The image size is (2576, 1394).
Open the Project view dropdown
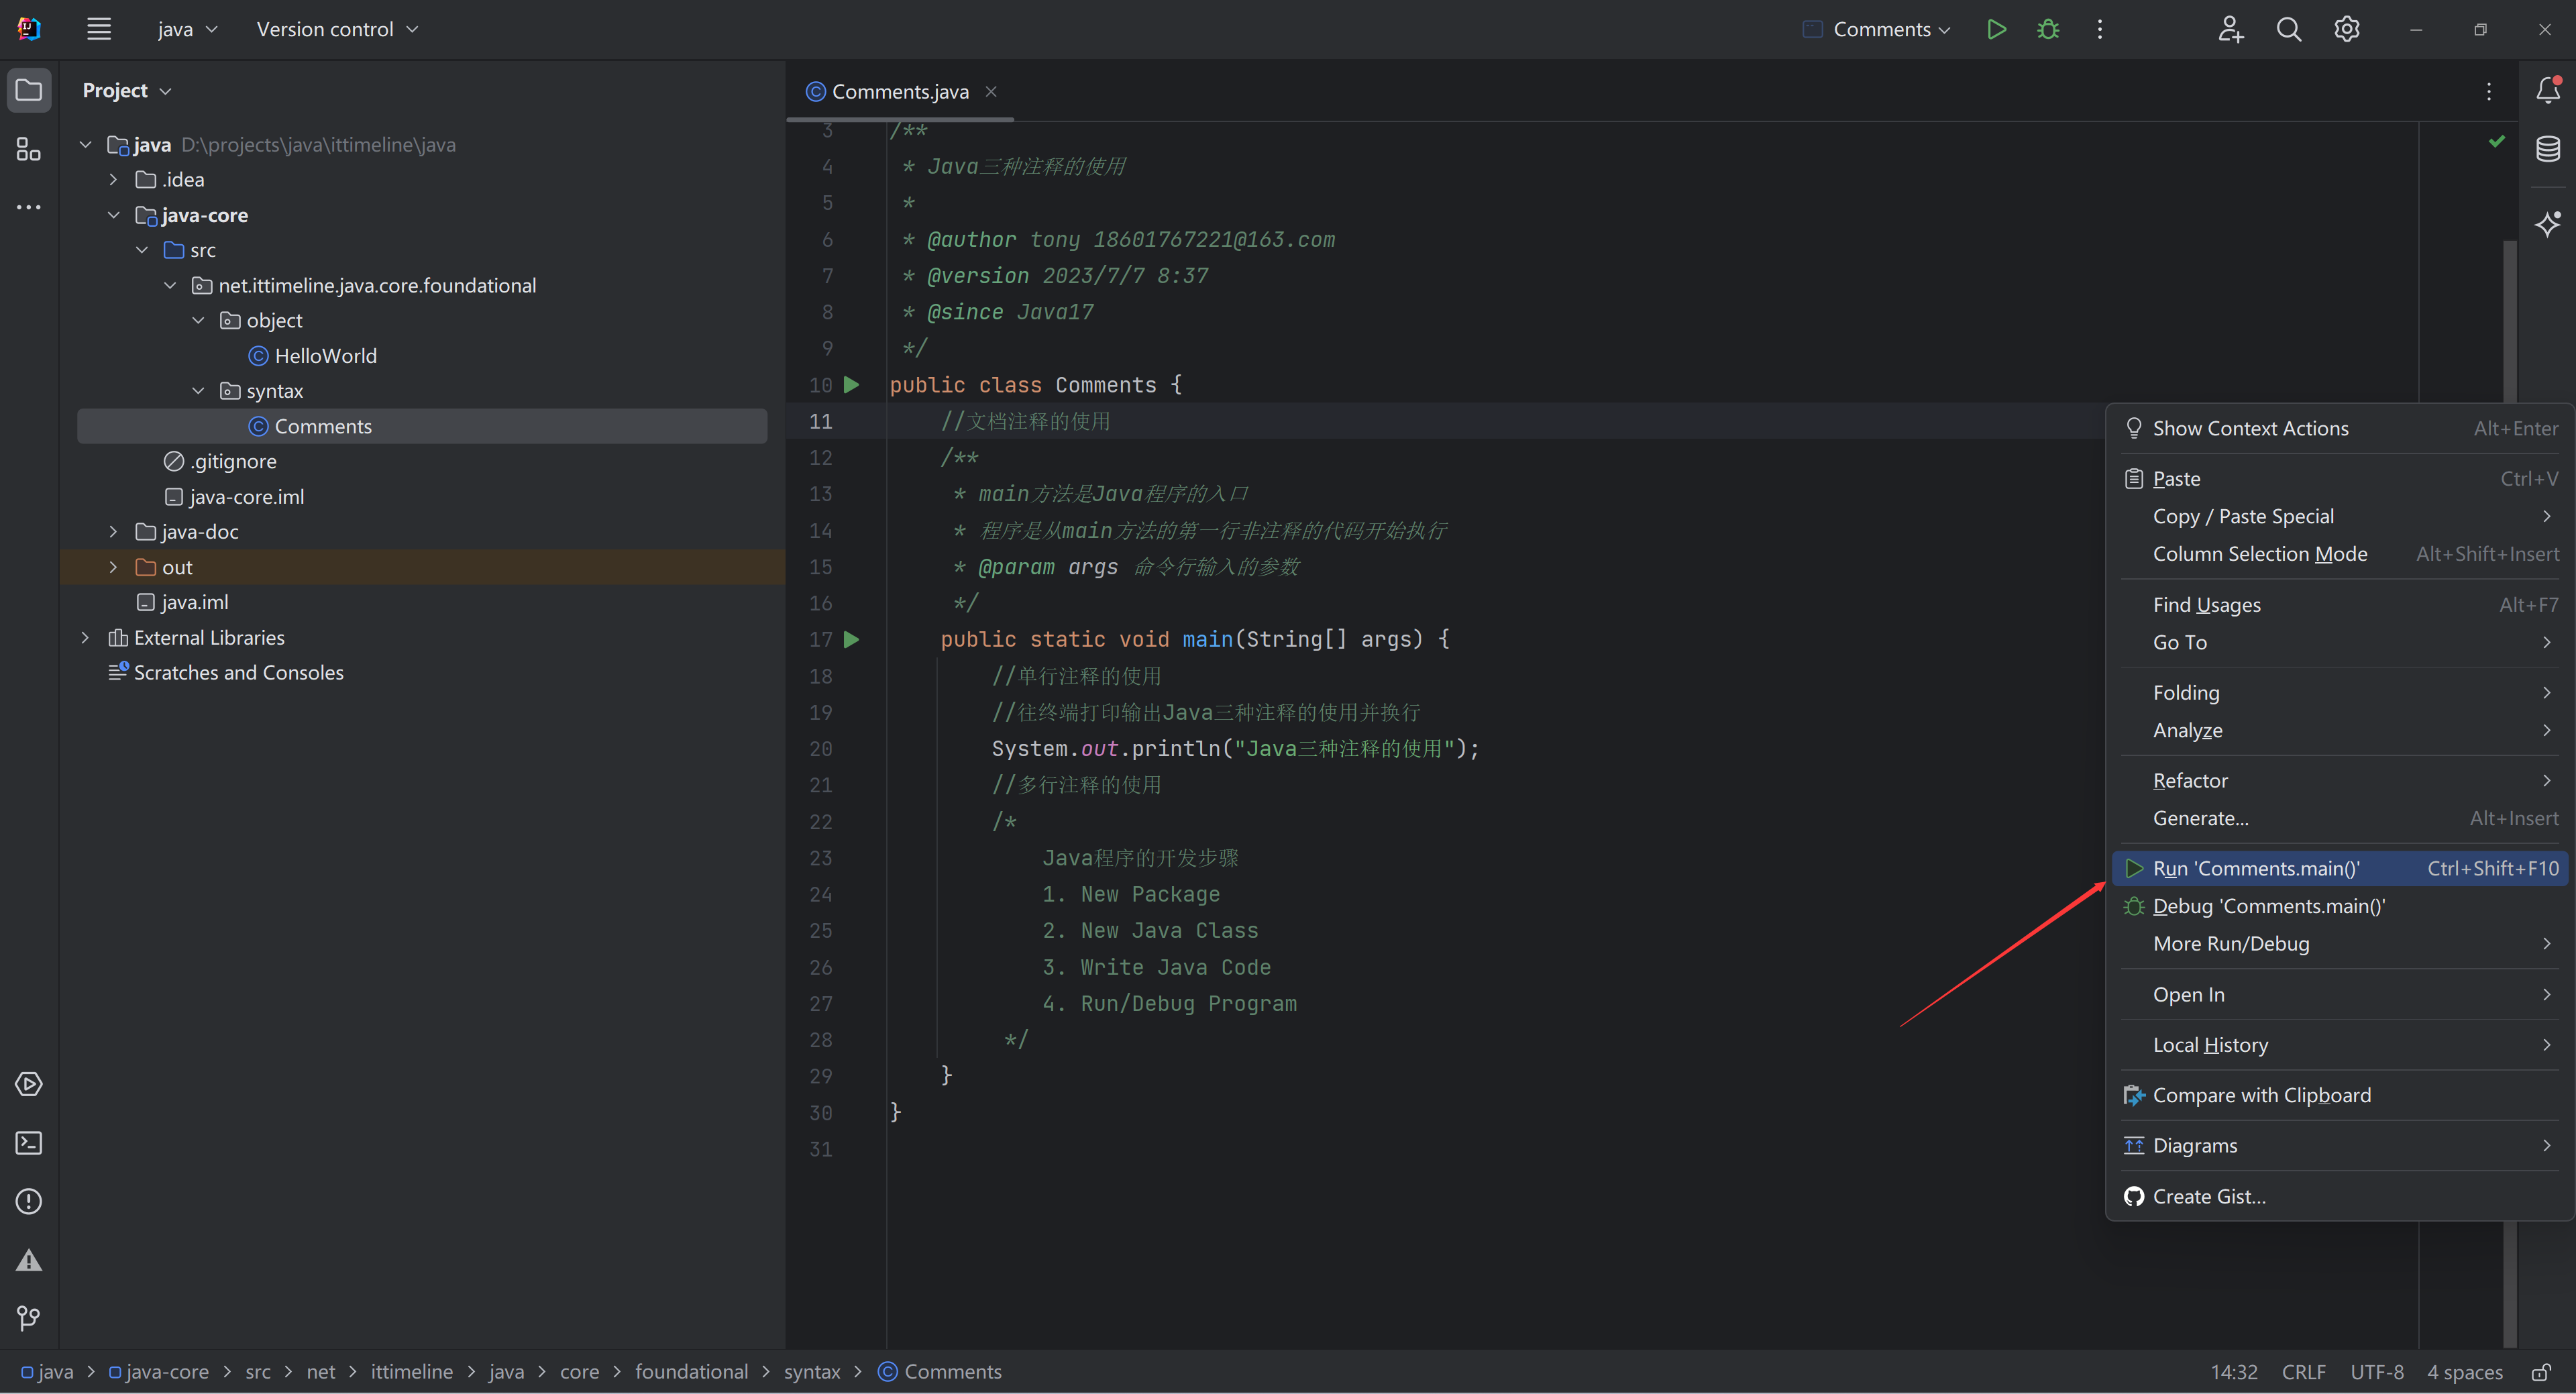tap(127, 90)
